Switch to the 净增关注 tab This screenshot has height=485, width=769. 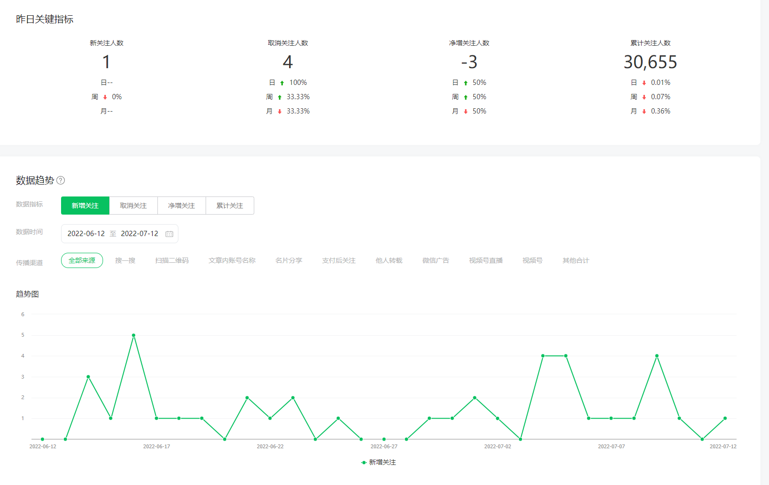(182, 206)
